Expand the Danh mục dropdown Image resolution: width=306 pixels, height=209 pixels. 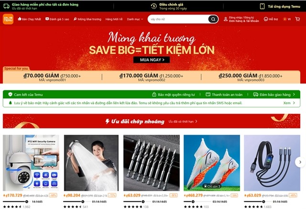[135, 19]
